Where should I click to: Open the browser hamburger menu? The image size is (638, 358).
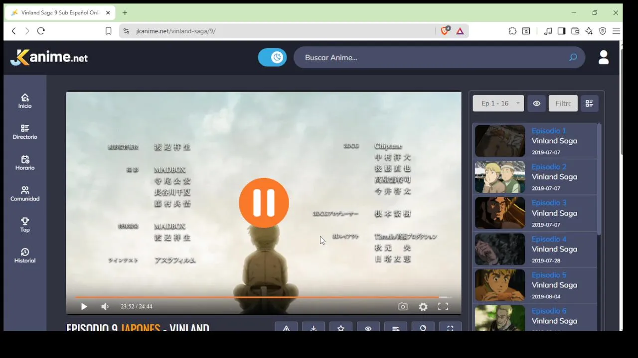616,31
